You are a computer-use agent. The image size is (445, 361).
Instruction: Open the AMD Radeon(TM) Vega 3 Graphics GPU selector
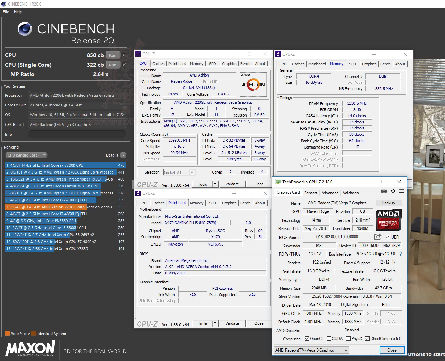[311, 350]
